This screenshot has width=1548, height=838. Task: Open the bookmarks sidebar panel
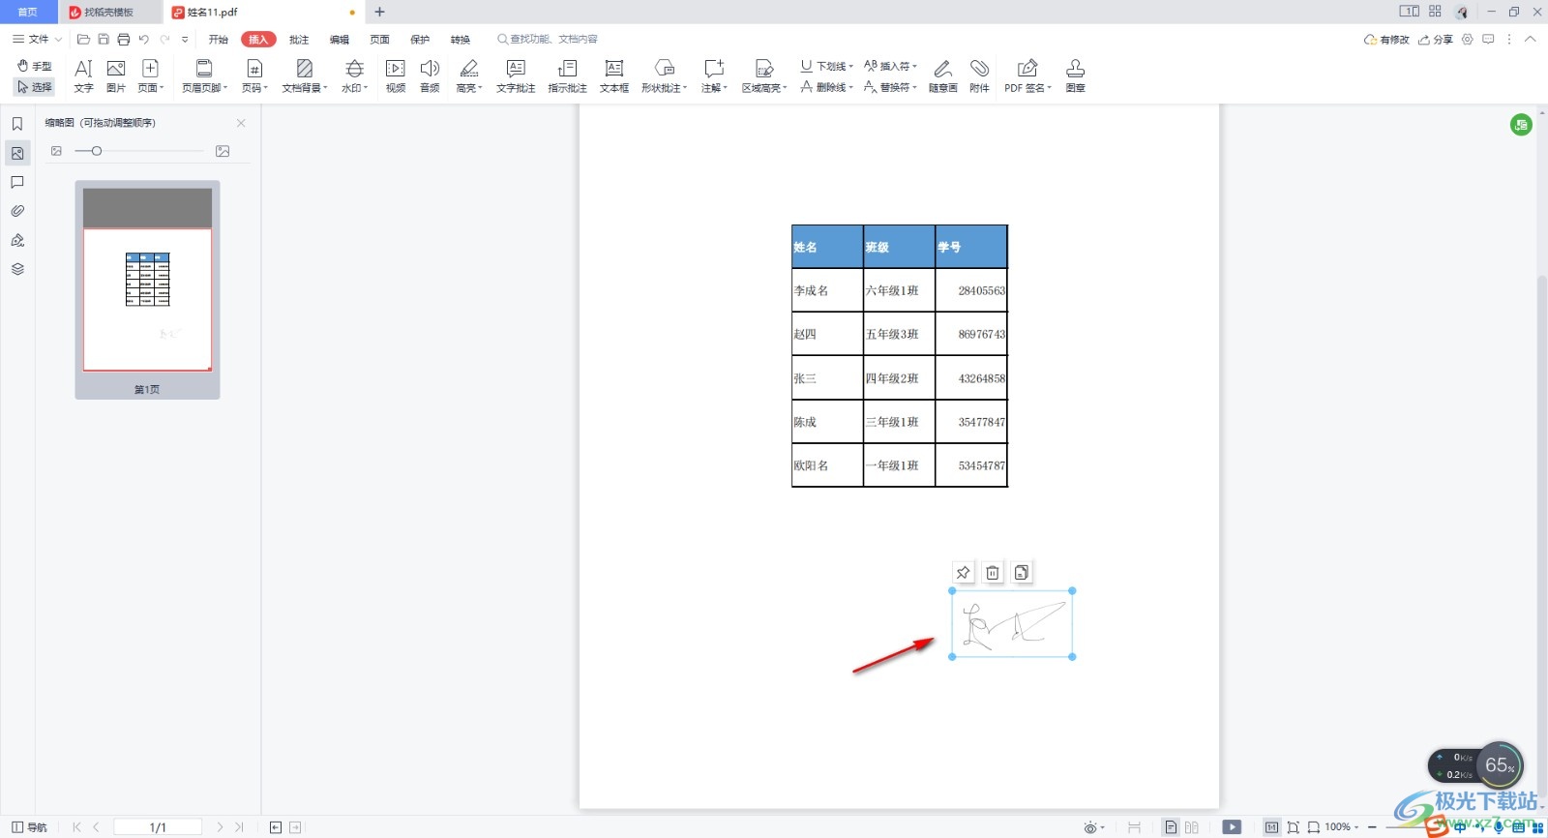click(17, 124)
